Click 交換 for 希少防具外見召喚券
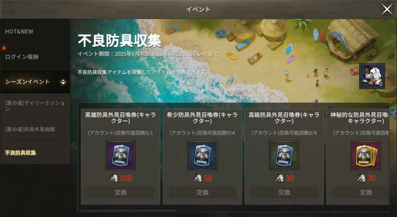The height and width of the screenshot is (217, 397). click(202, 192)
